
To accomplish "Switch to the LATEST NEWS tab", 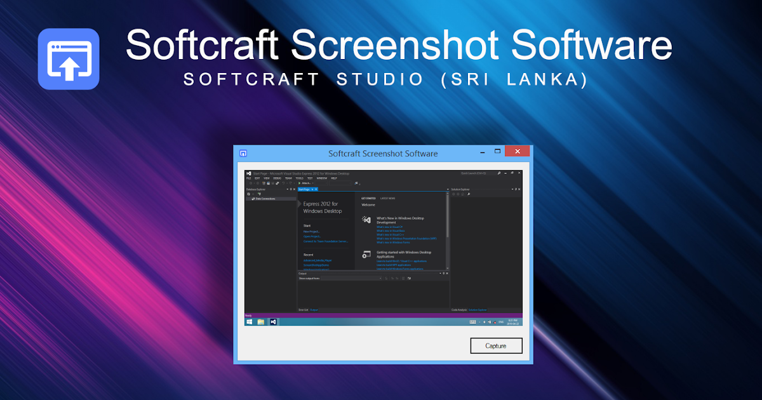I will [388, 198].
